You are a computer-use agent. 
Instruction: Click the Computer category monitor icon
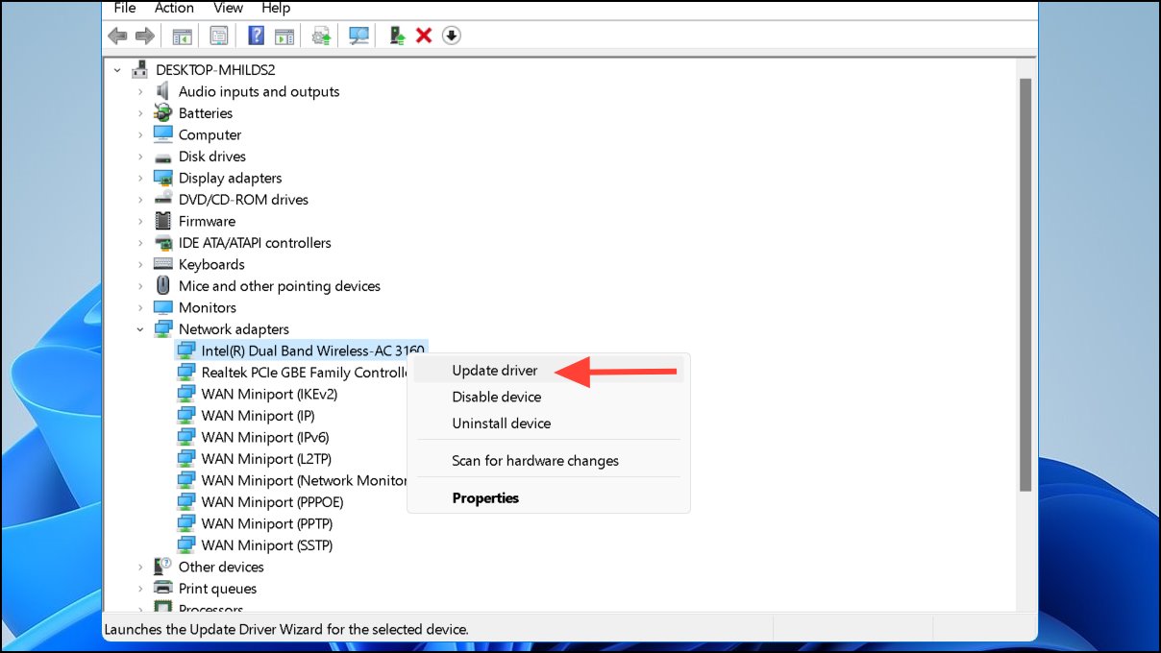pyautogui.click(x=162, y=134)
